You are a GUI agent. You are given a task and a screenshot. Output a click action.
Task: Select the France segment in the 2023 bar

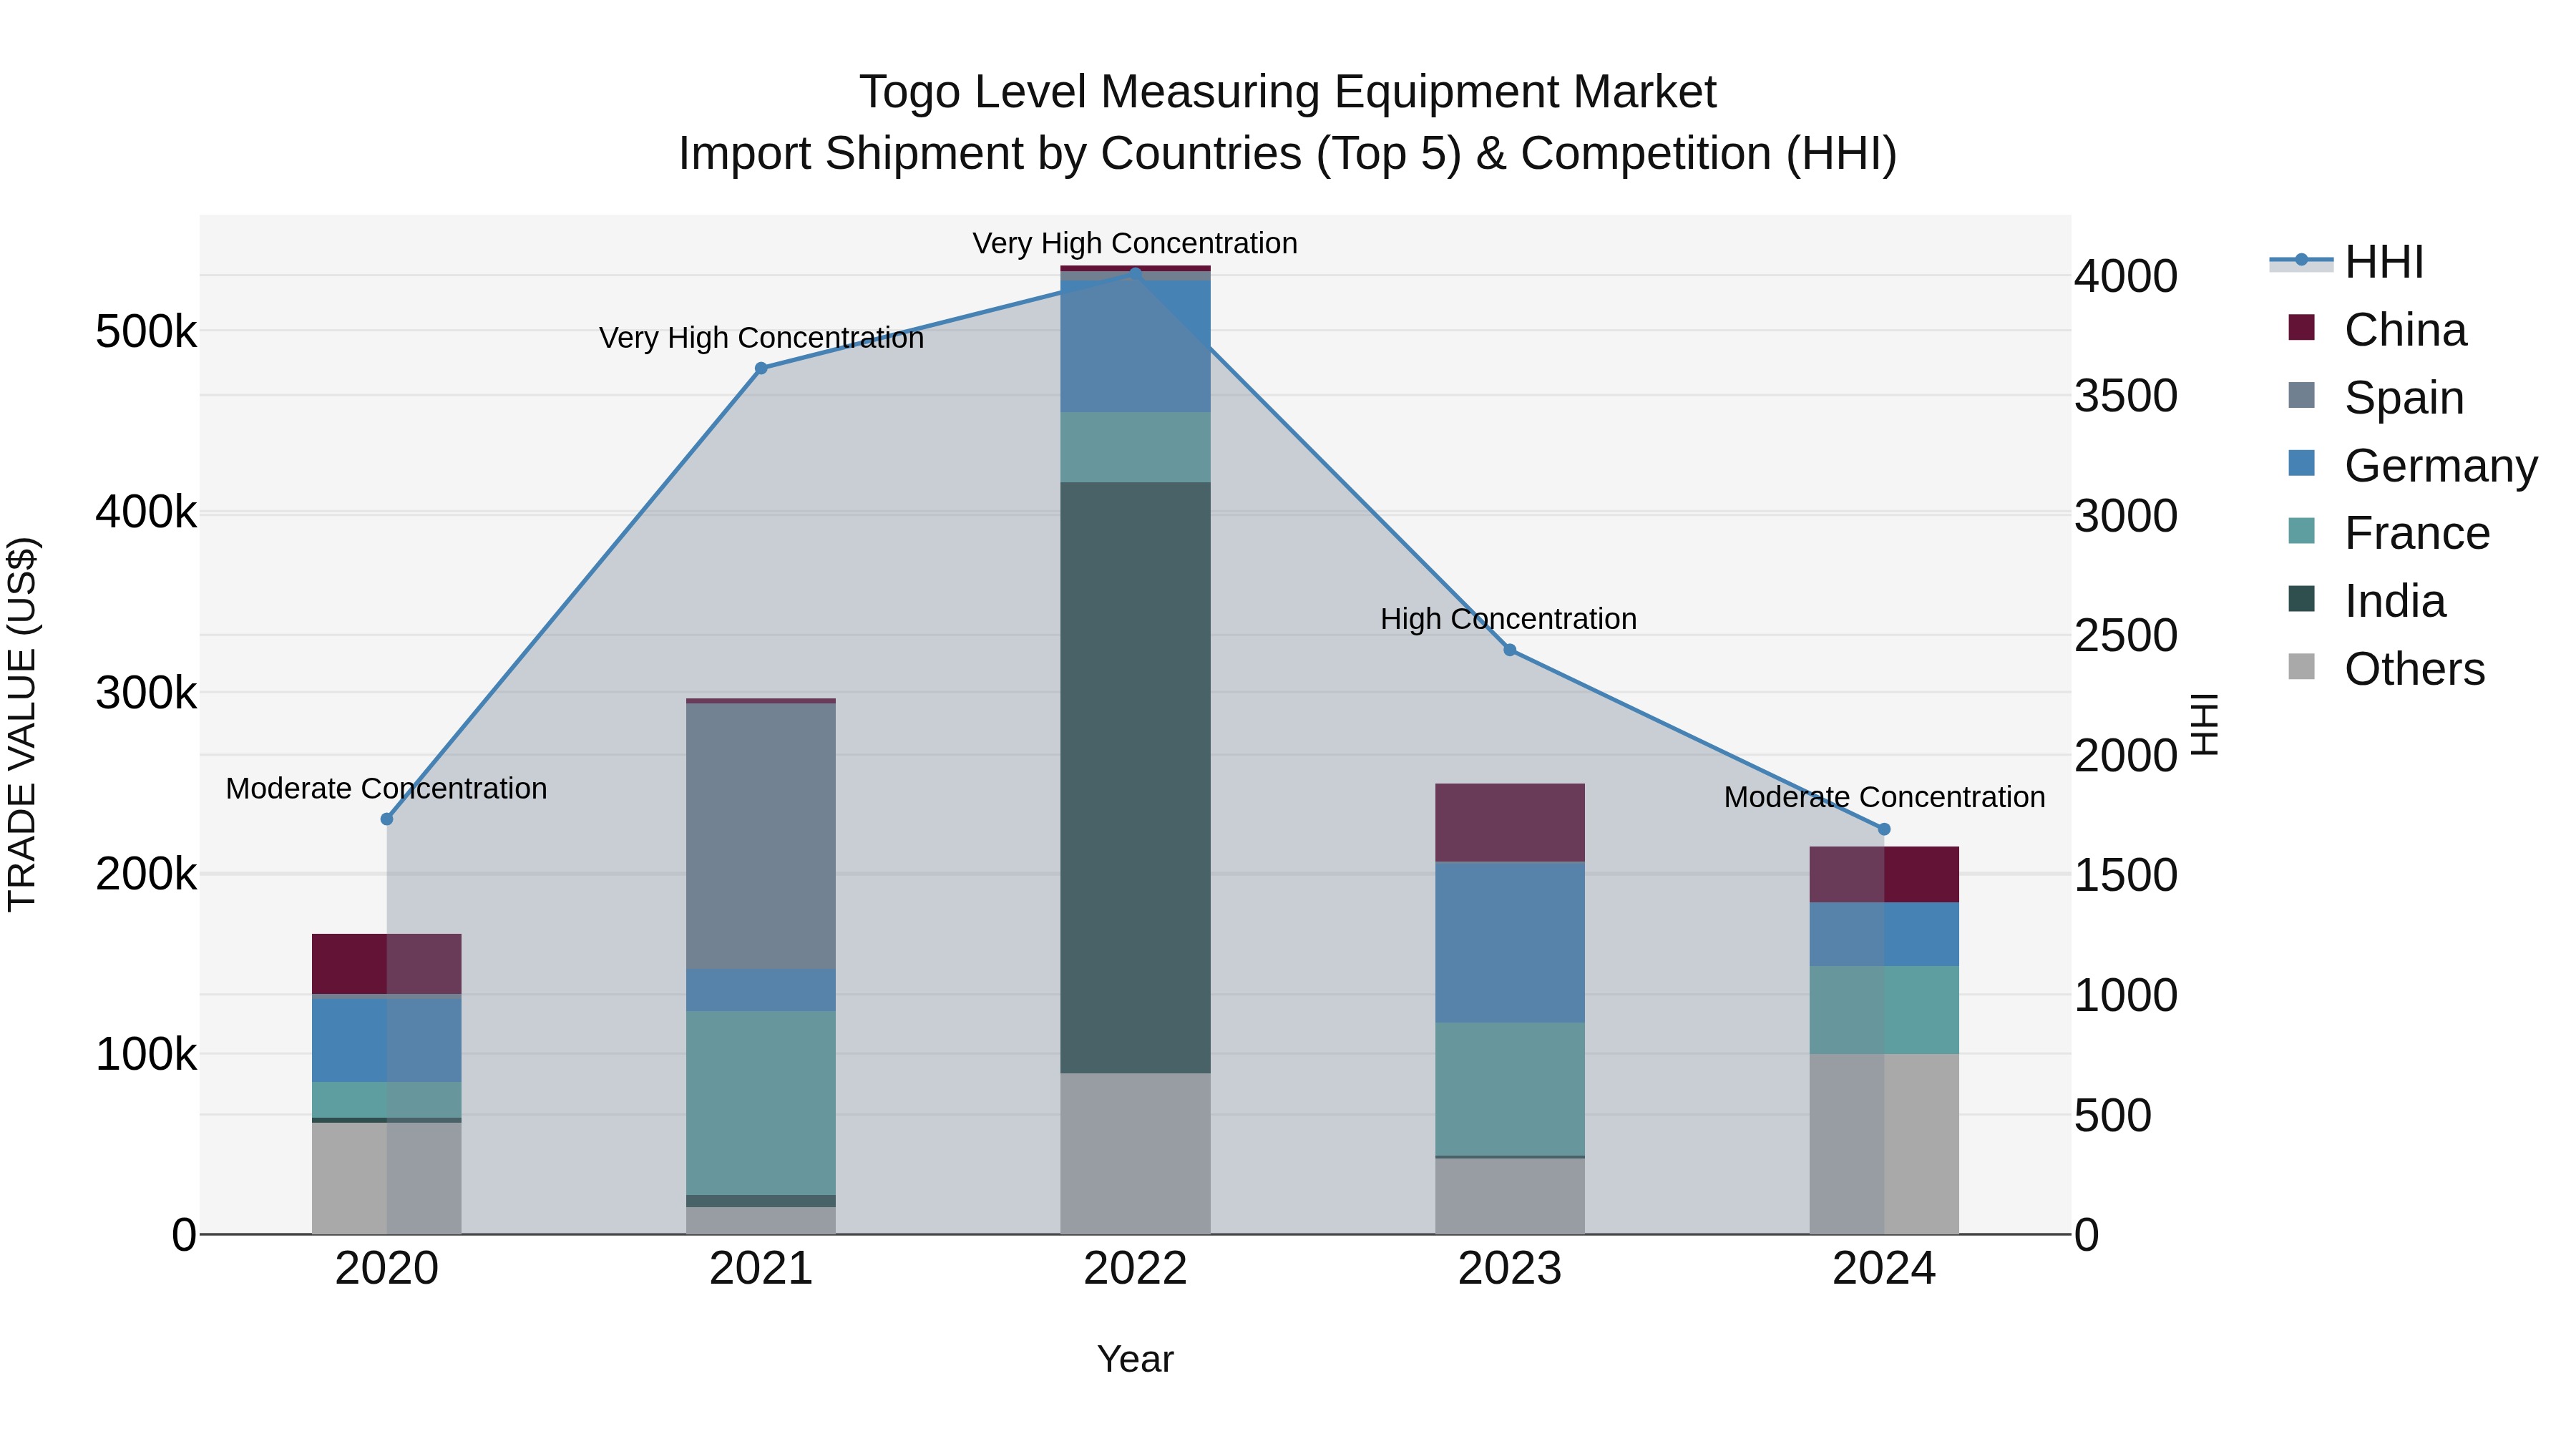point(1510,1089)
